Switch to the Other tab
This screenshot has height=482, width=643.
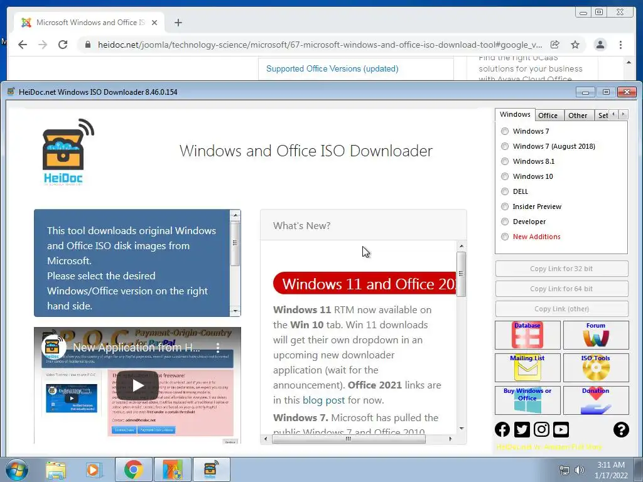pyautogui.click(x=578, y=115)
